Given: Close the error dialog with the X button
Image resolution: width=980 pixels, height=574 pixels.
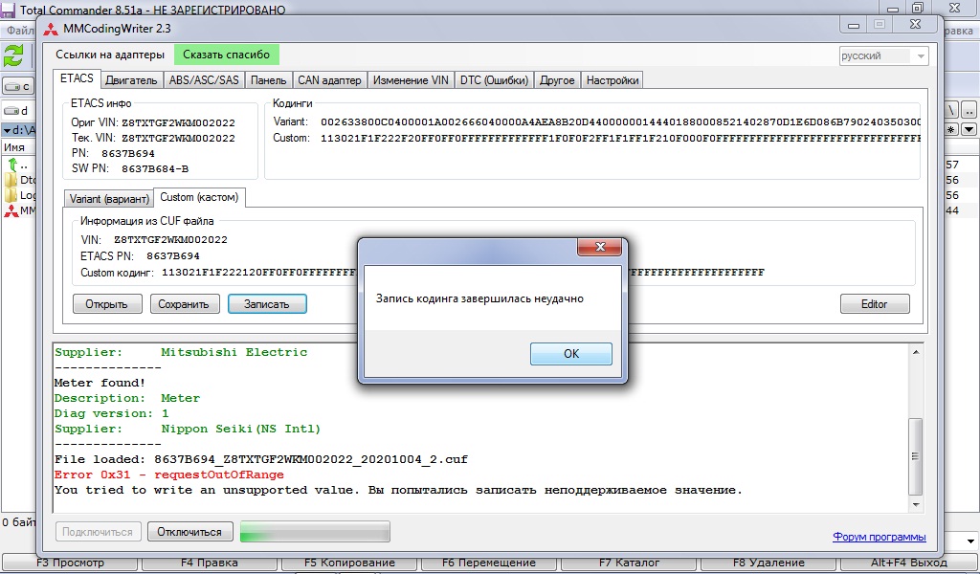Looking at the screenshot, I should (600, 247).
